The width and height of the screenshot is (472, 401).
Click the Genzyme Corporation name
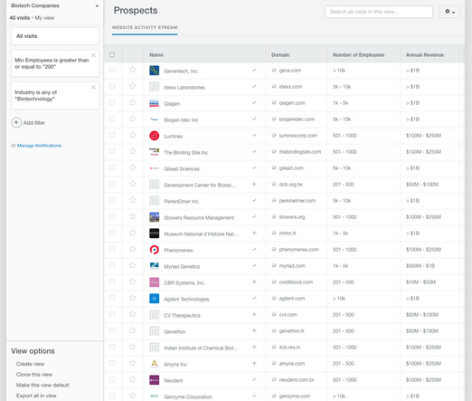tap(188, 396)
